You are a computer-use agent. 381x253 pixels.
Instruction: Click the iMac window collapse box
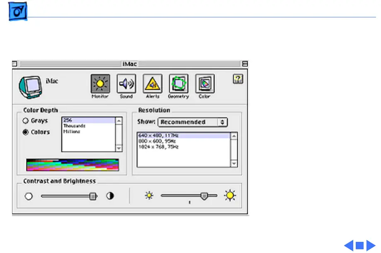[245, 64]
